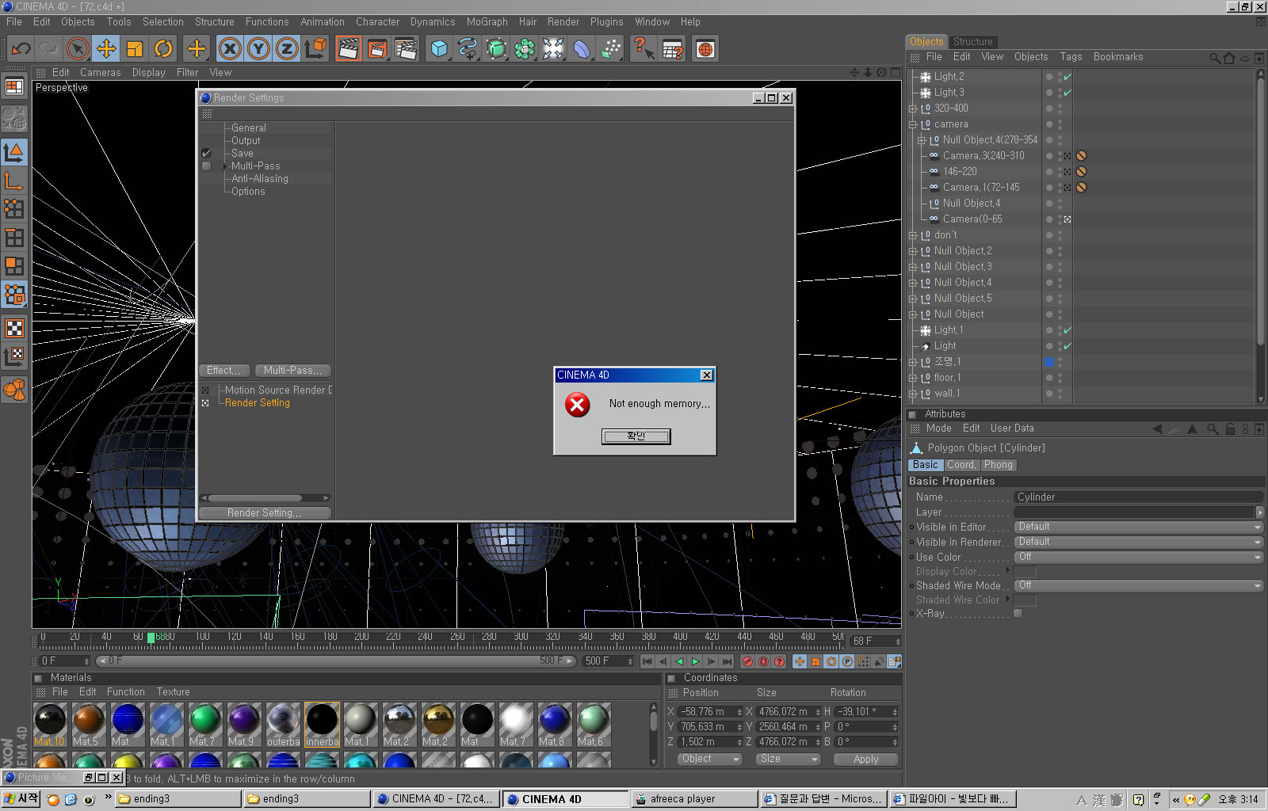Activate the Scale tool
Viewport: 1268px width, 811px height.
[135, 49]
